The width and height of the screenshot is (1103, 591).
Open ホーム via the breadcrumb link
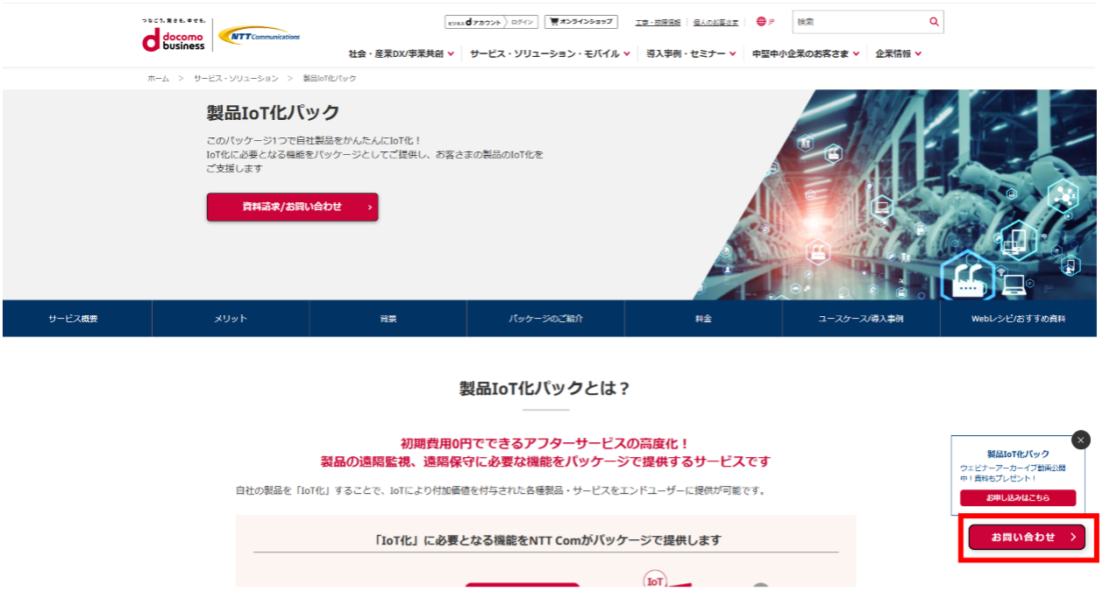click(x=158, y=77)
